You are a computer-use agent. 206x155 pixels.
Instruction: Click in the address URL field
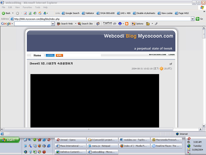(100, 19)
